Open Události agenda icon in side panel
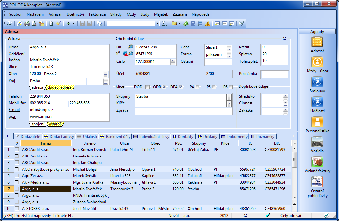Screen dimensions: 339x221 click(317, 102)
